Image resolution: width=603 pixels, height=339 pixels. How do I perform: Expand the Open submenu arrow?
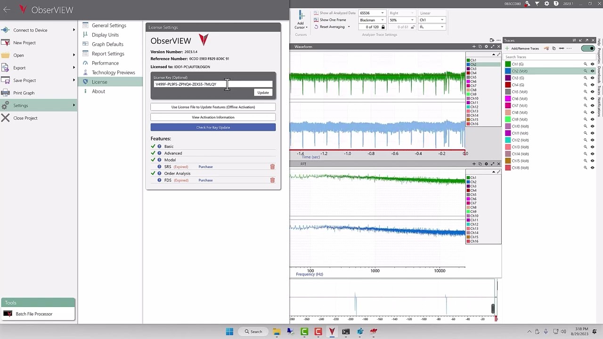tap(73, 55)
